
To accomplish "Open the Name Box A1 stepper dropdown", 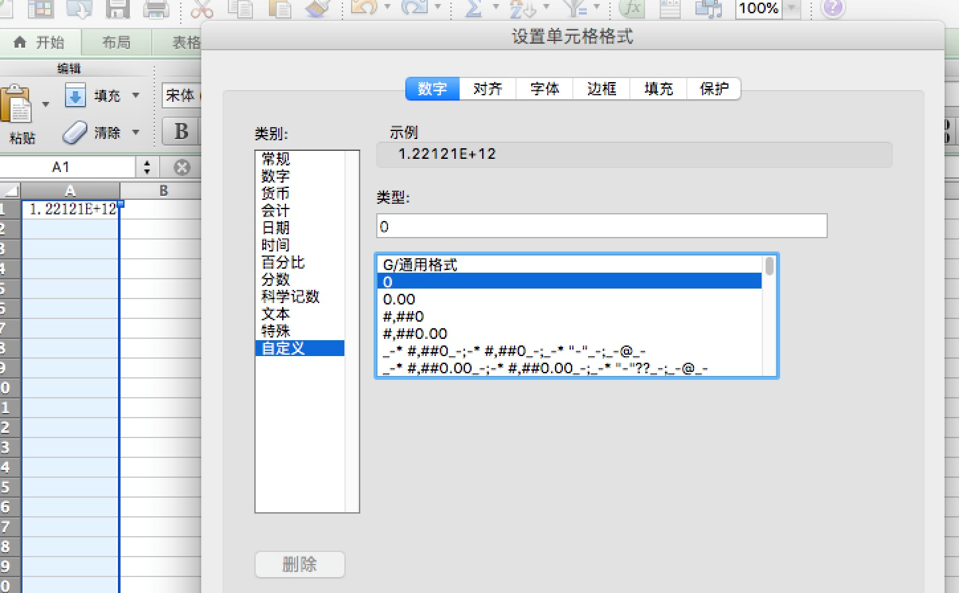I will point(147,167).
